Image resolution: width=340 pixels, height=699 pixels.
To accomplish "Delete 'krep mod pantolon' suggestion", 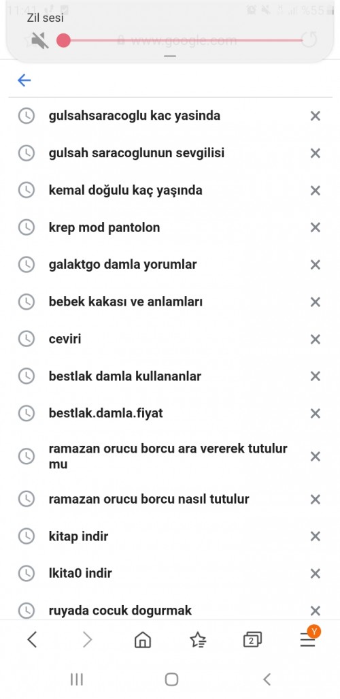I will 315,227.
